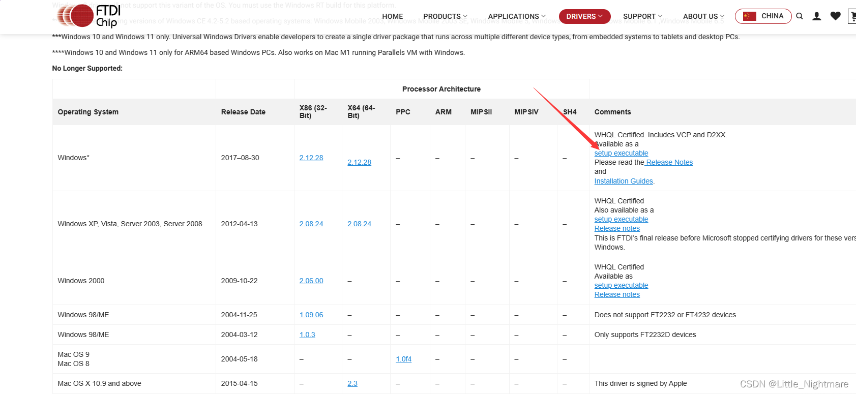Select the 2015-04-15 release date cell
This screenshot has width=856, height=394.
(239, 383)
